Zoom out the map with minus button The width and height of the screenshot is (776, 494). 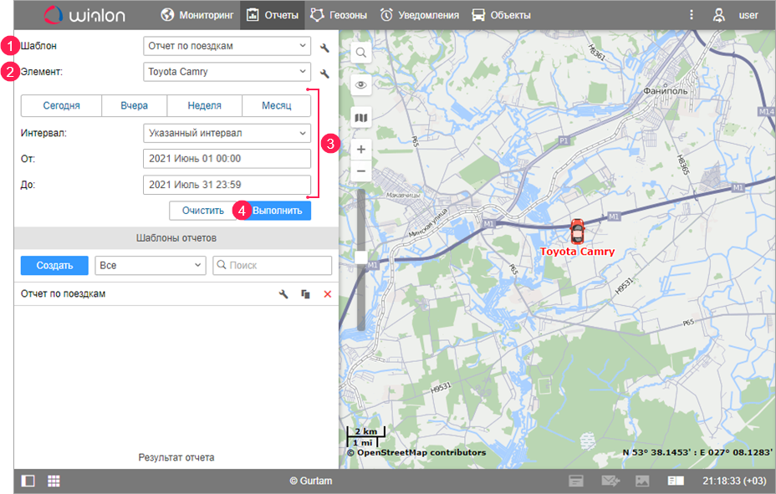pos(360,171)
